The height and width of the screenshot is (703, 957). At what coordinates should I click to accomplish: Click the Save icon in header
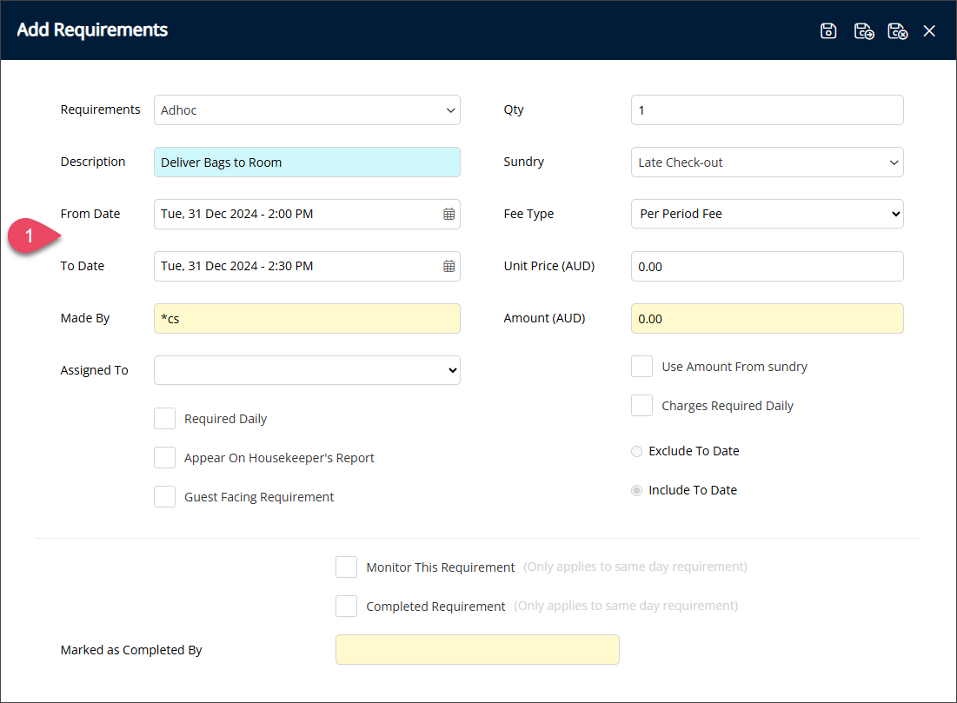pyautogui.click(x=828, y=30)
